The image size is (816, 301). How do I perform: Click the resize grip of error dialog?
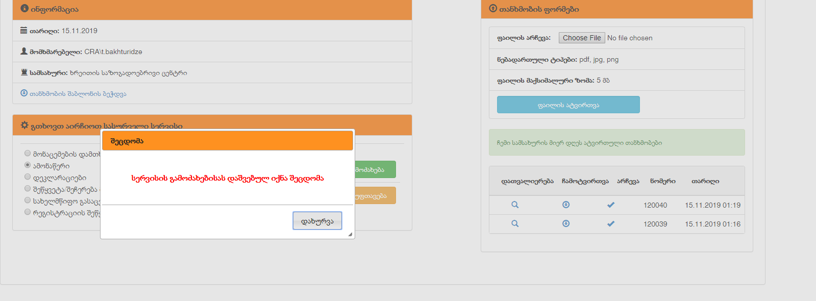click(x=350, y=235)
